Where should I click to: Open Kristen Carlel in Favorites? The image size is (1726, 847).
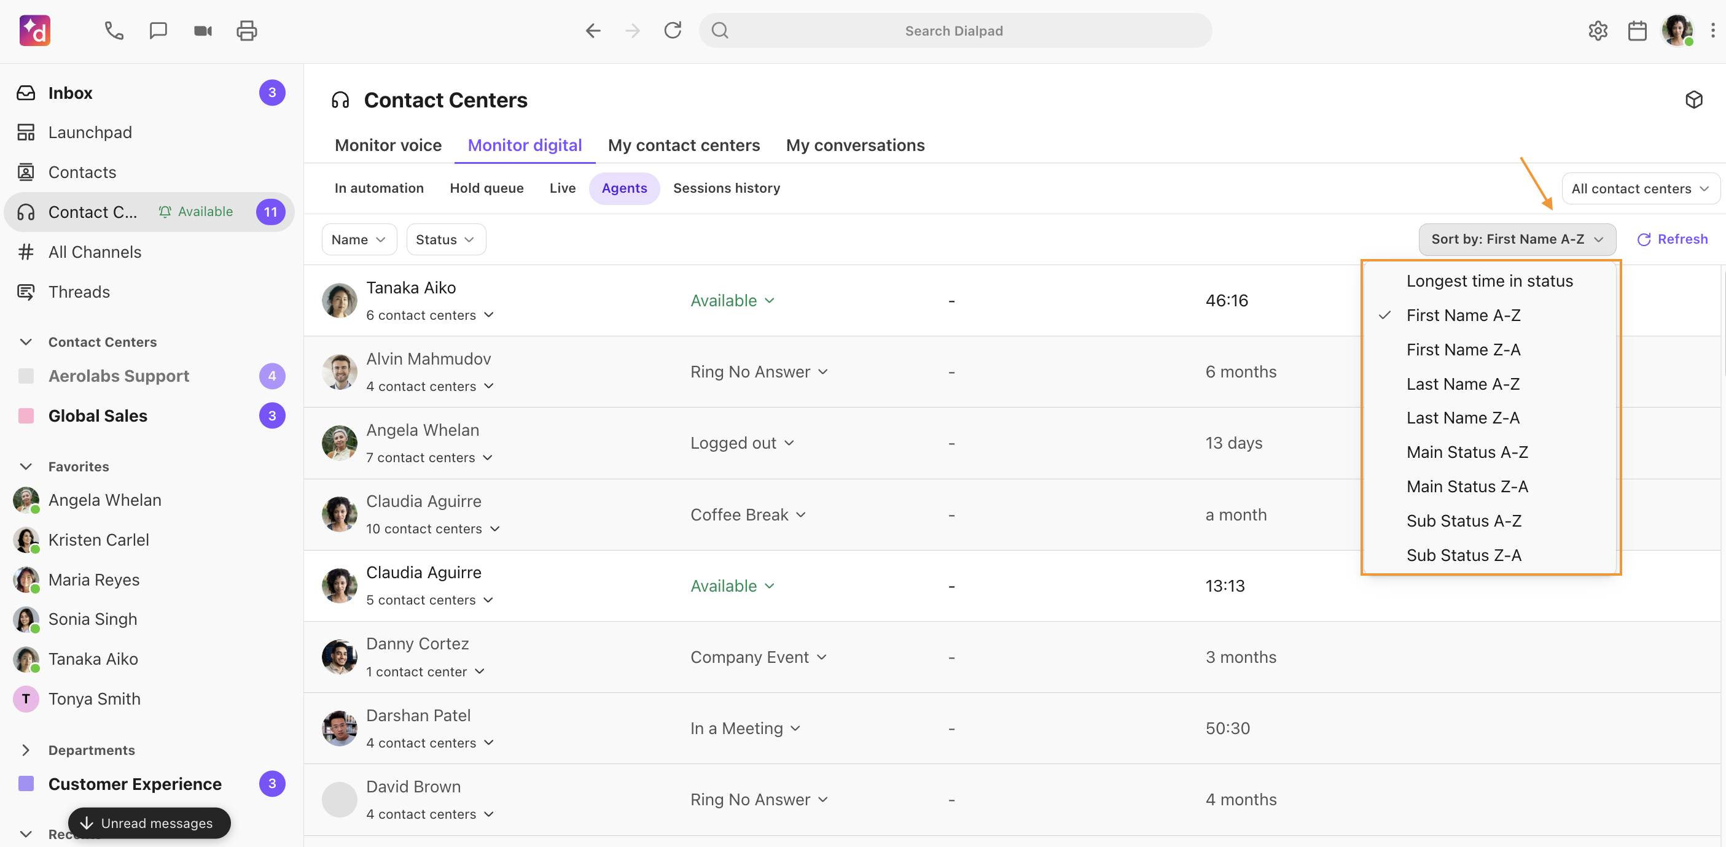point(152,540)
